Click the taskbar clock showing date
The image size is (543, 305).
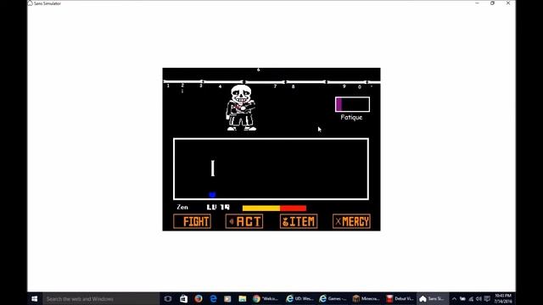[x=503, y=299]
